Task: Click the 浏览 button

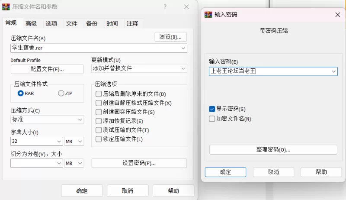Action: point(170,37)
